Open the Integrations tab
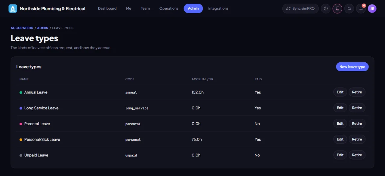Screen dimensions: 385x176 (218, 8)
